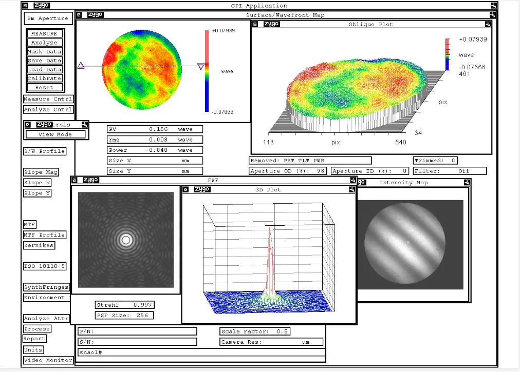The height and width of the screenshot is (372, 520).
Task: Click the window menu icon of Surface/Wavefront Map
Action: coord(80,15)
